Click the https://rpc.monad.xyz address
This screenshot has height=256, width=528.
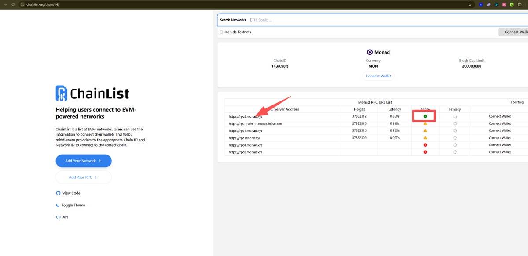click(245, 138)
